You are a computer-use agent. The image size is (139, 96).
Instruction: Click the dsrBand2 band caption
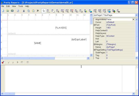[12, 54]
